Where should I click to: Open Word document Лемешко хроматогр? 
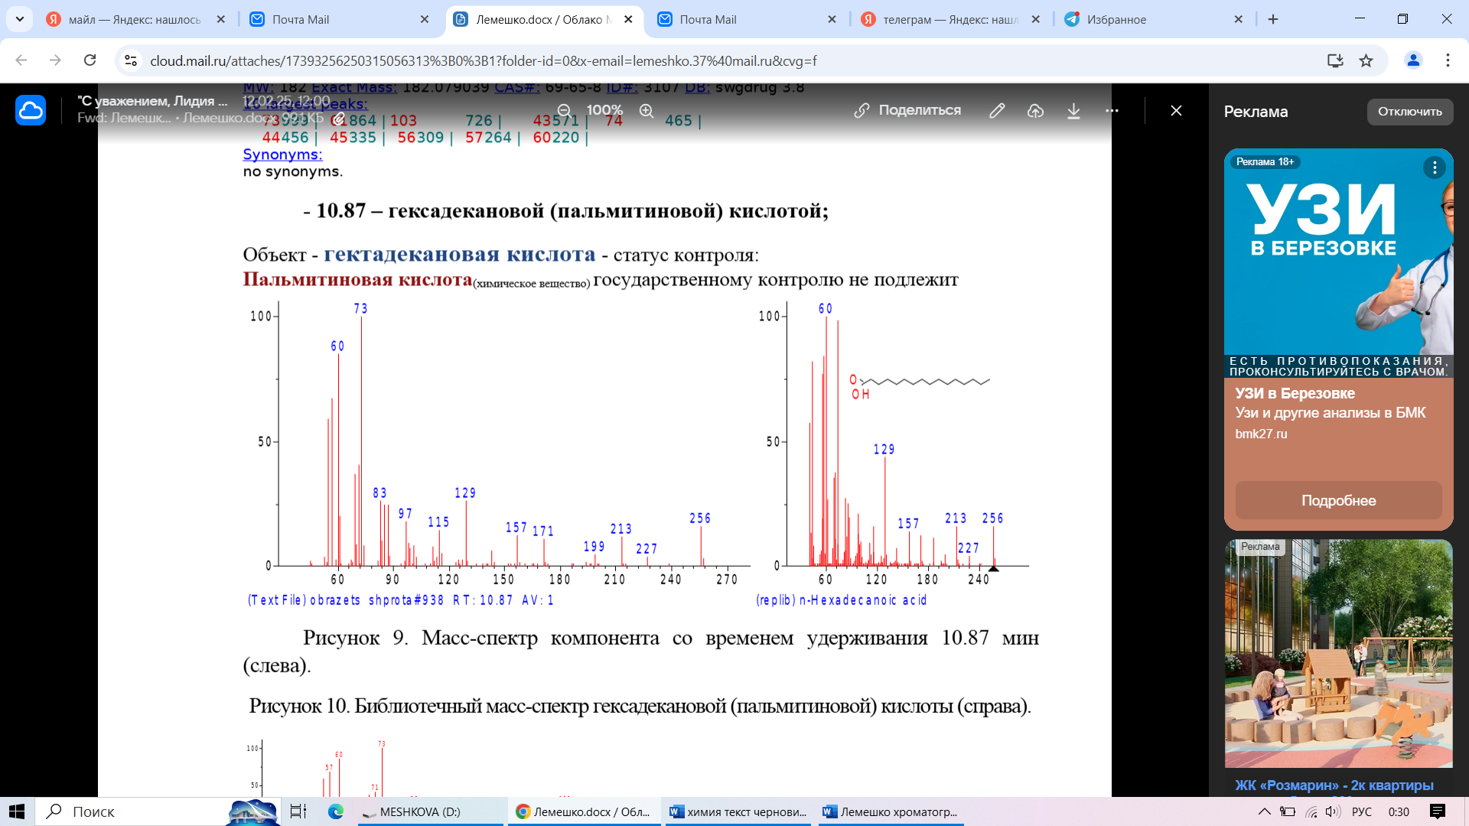[x=891, y=811]
